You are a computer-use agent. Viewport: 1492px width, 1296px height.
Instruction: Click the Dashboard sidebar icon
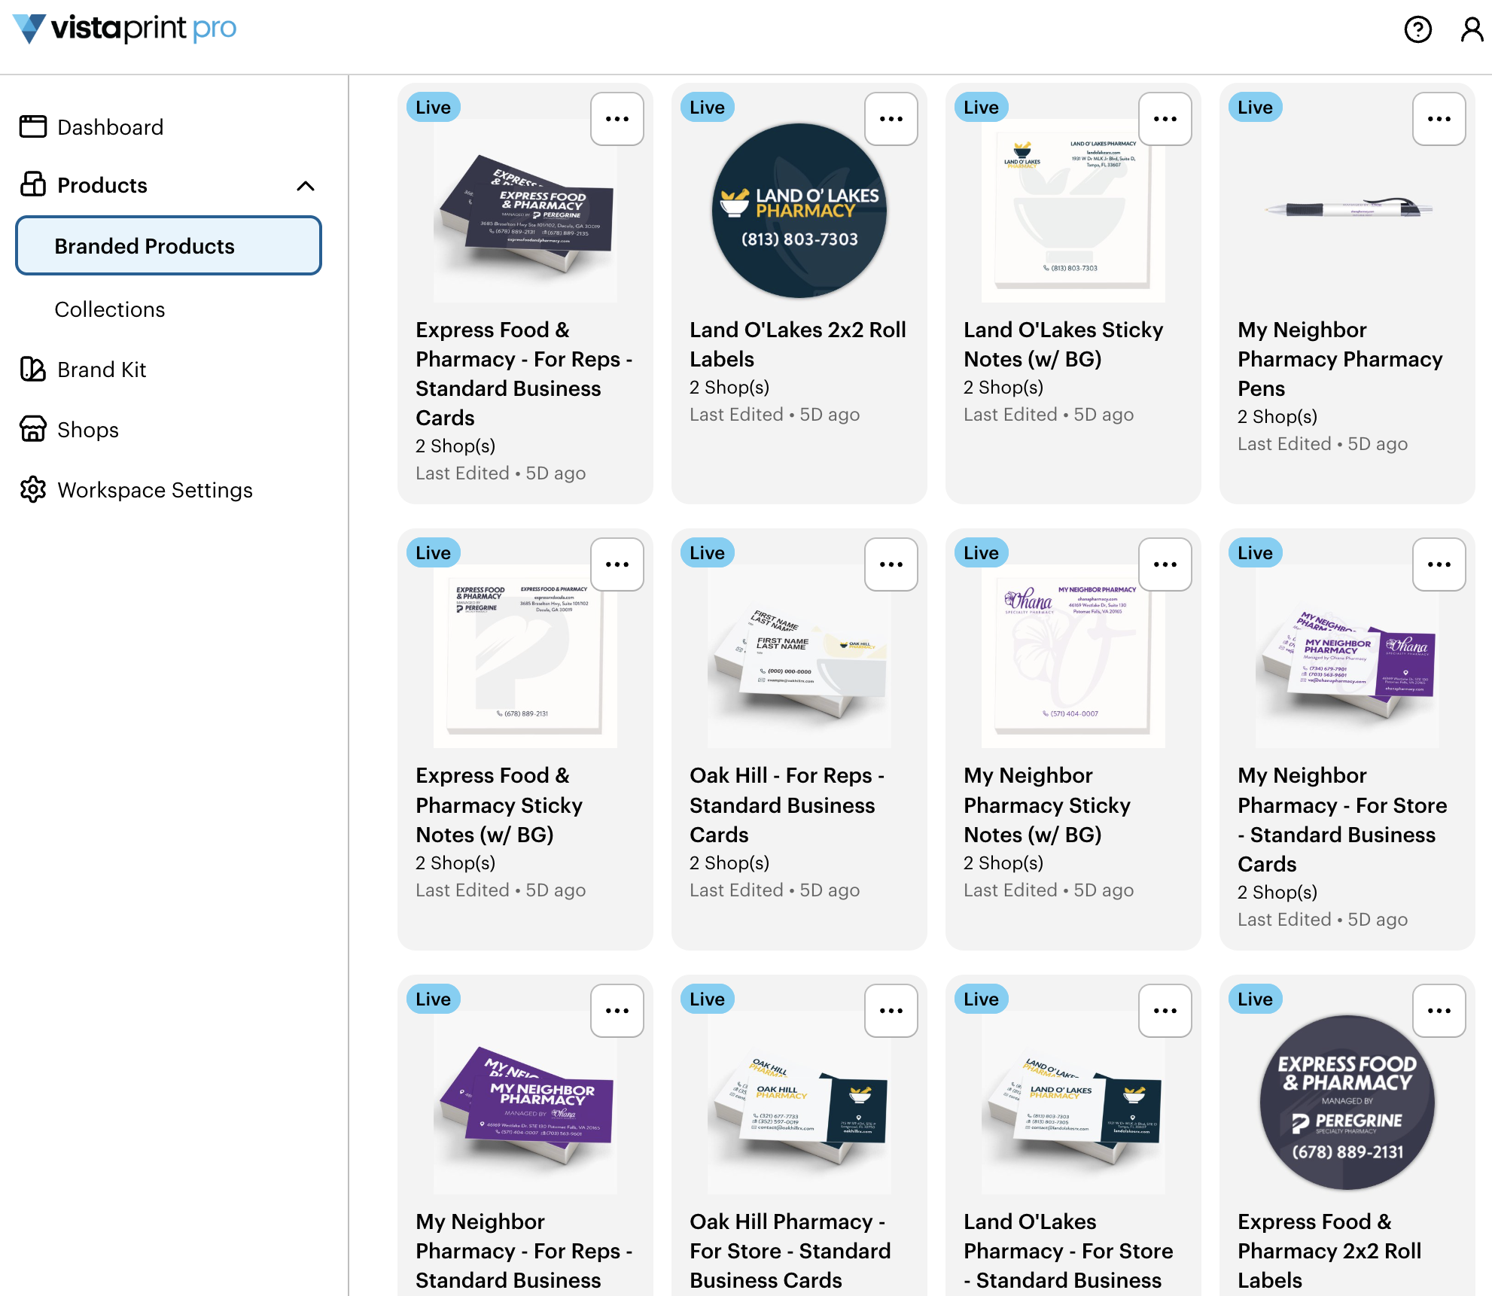[33, 126]
